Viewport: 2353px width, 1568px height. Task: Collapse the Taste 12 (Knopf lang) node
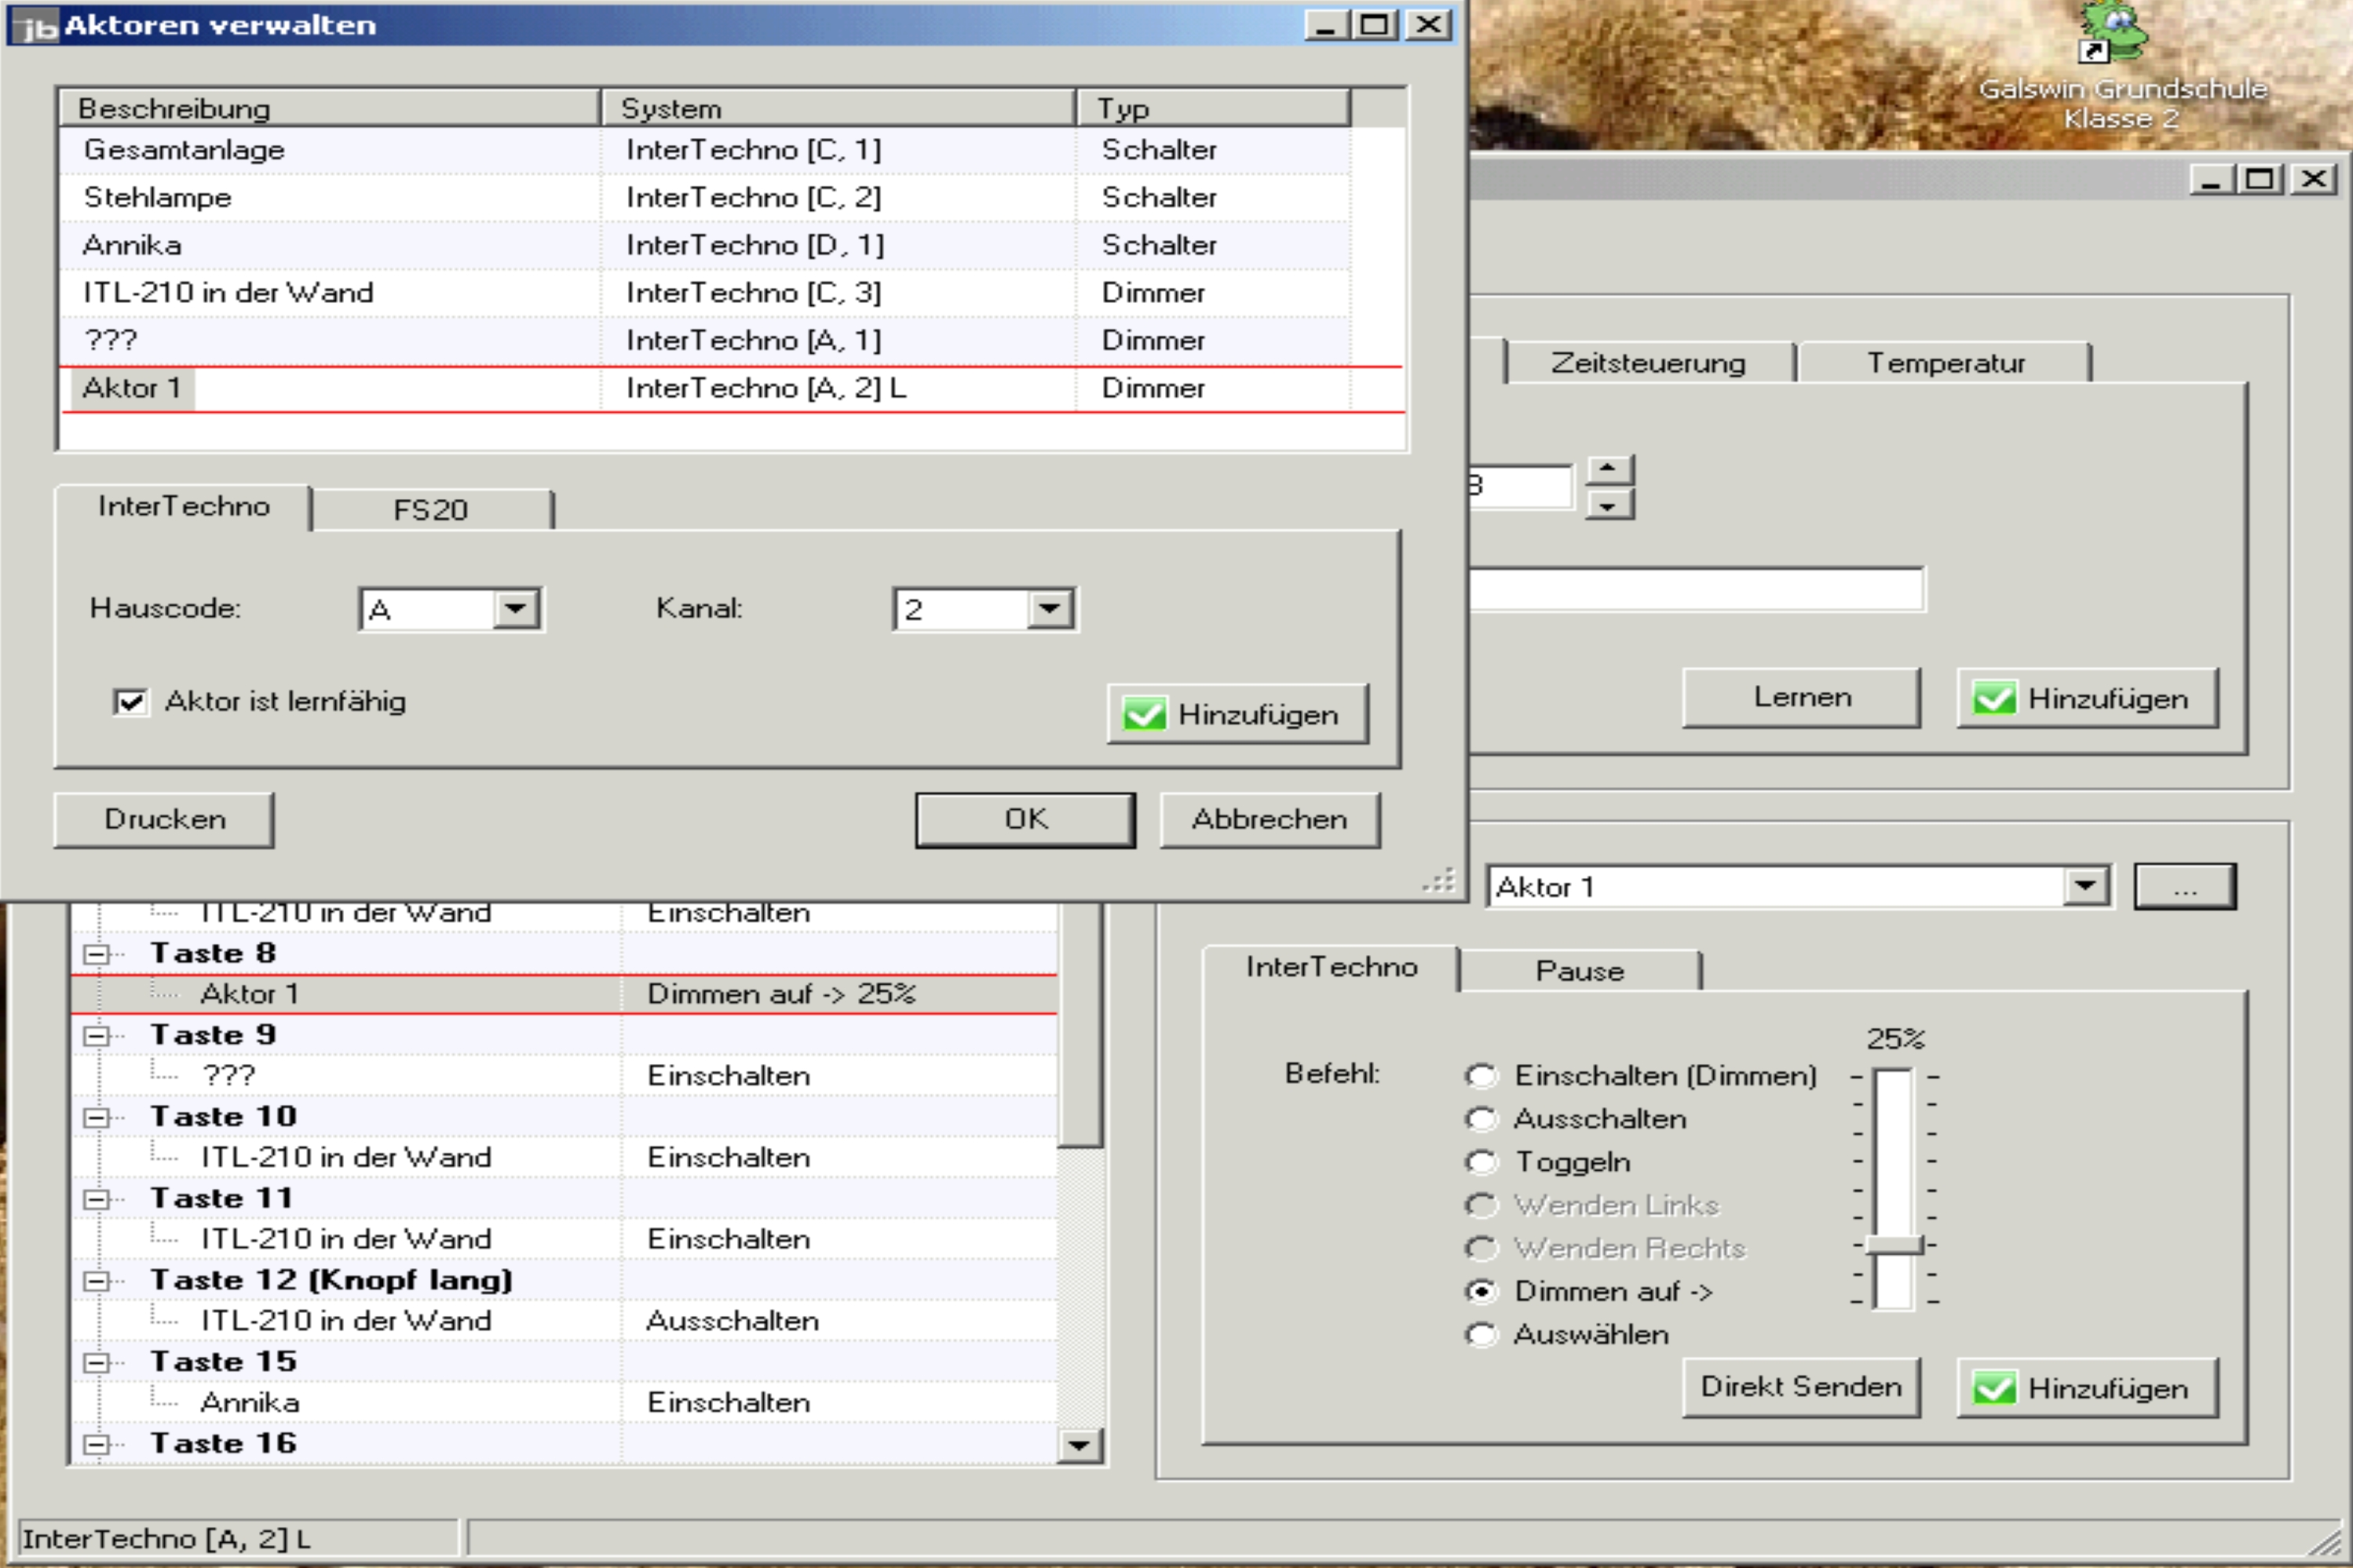pos(96,1281)
